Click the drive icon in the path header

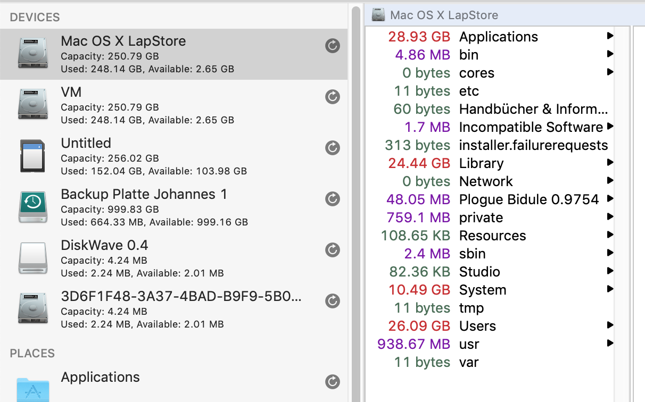[x=378, y=14]
